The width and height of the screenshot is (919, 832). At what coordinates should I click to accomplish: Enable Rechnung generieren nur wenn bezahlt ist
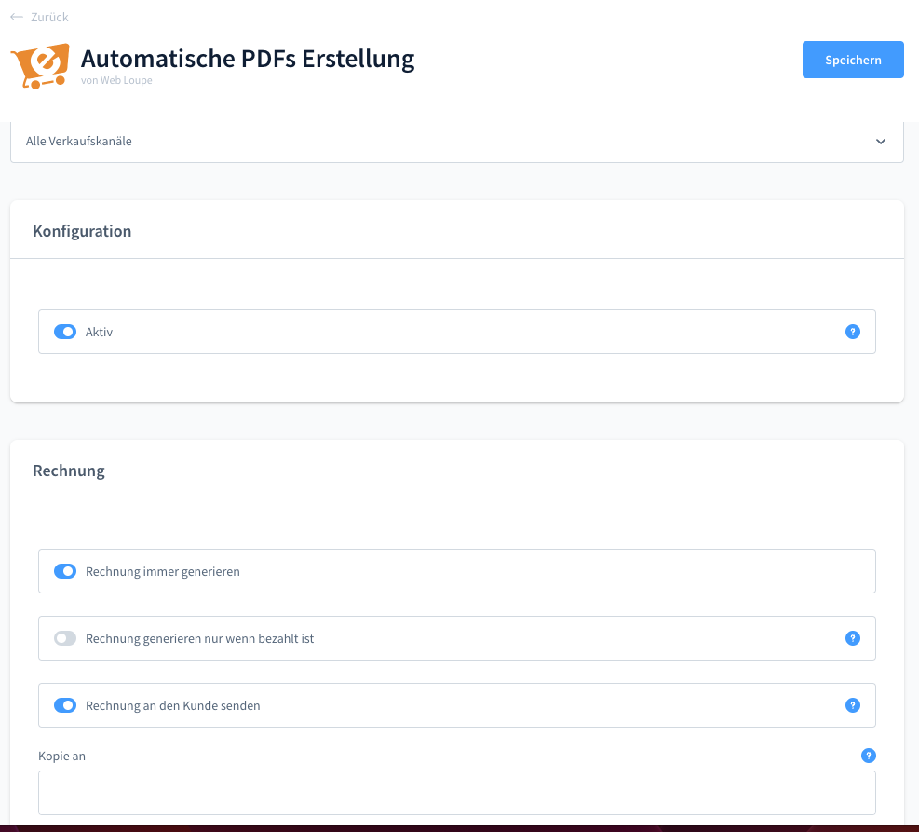65,638
